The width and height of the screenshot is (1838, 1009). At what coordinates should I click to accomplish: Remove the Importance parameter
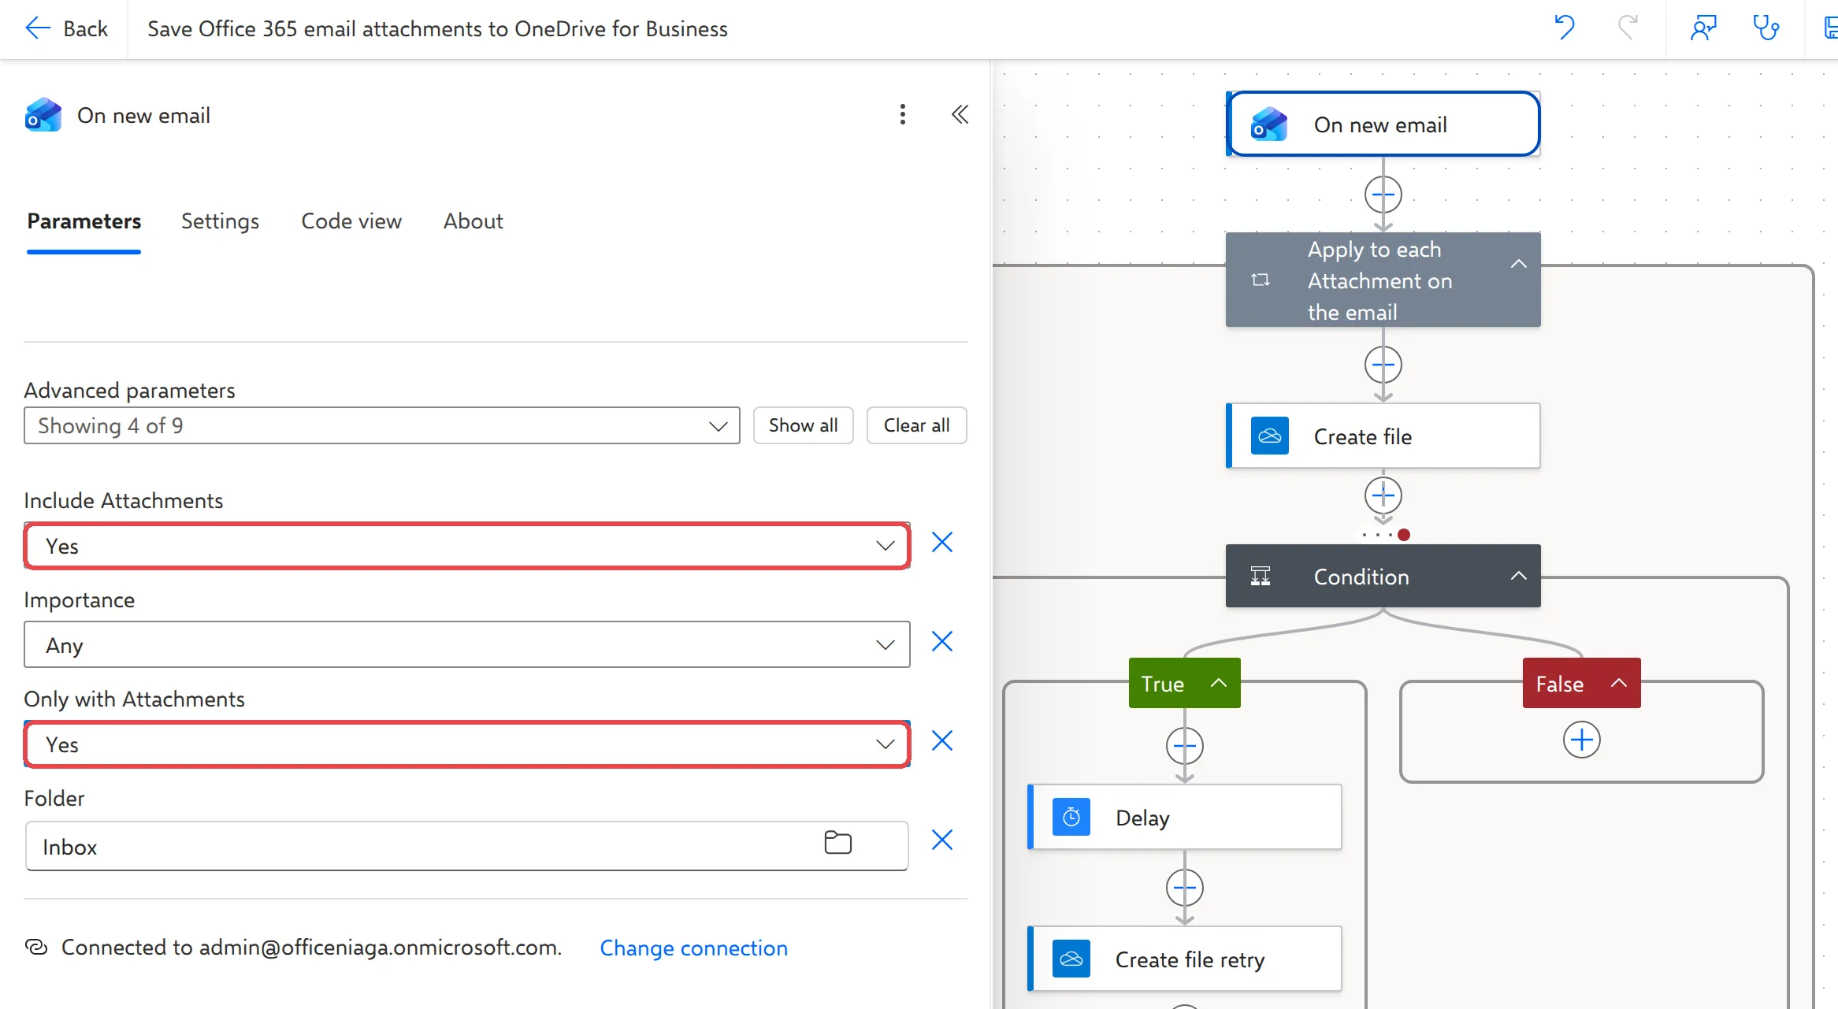(x=942, y=641)
